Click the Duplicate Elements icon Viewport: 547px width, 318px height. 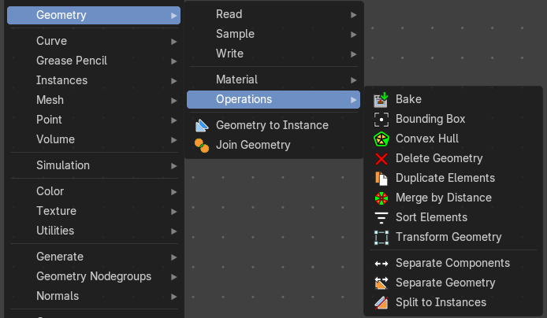click(381, 179)
